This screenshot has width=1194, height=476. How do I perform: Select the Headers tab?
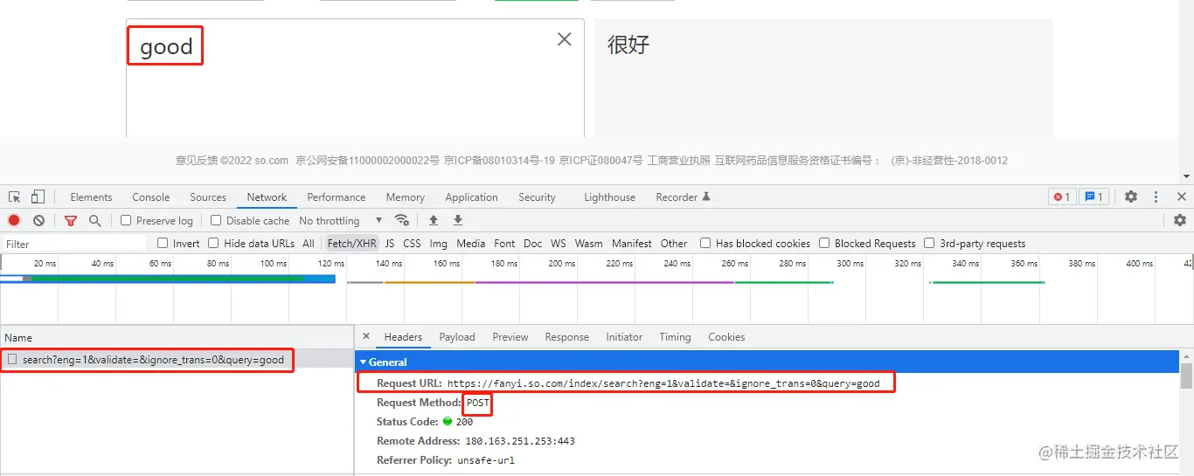[403, 337]
